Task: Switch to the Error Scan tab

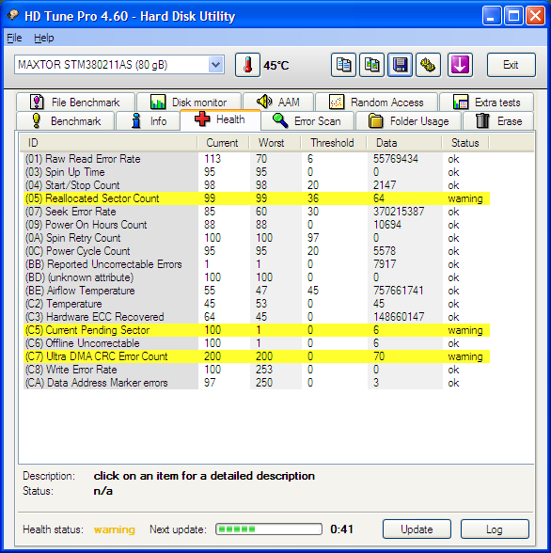Action: point(307,121)
